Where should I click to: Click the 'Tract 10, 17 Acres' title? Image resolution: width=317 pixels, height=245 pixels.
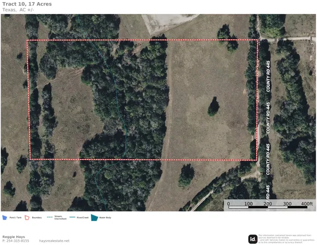[x=27, y=4]
